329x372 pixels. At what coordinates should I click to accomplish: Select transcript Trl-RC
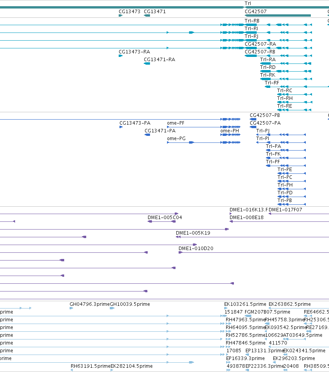[285, 91]
